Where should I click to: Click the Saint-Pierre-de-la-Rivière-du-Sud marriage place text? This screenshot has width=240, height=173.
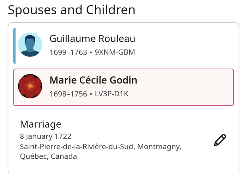(77, 147)
